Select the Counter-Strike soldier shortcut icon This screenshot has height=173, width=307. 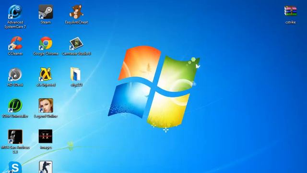point(46,167)
